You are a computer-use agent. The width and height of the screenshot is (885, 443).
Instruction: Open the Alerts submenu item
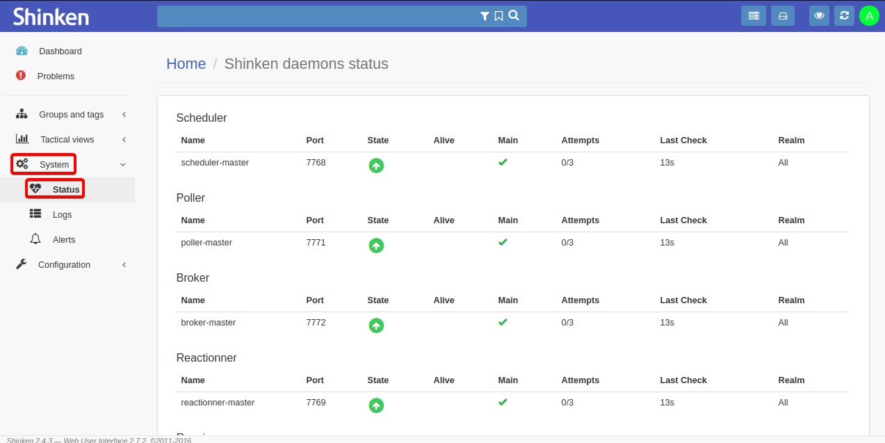[x=64, y=240]
